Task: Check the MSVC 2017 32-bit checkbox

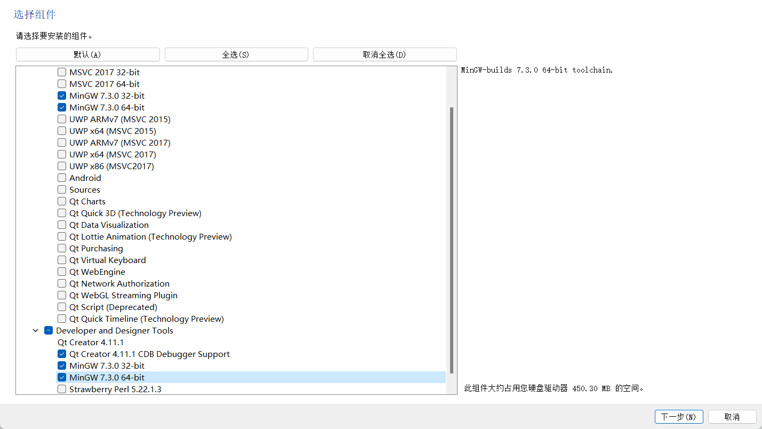Action: [x=62, y=72]
